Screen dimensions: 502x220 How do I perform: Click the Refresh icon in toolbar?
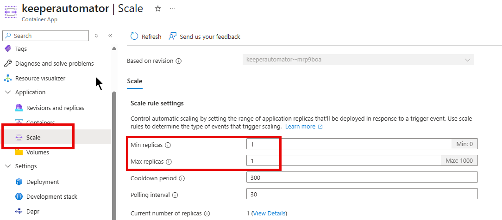pyautogui.click(x=134, y=37)
